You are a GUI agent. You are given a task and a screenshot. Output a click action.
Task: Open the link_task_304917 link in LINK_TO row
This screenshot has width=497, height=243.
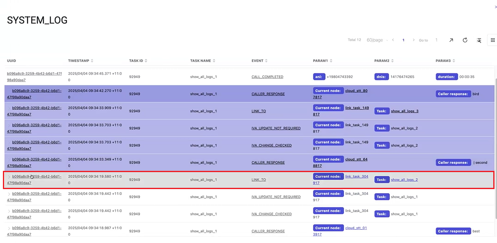click(341, 180)
